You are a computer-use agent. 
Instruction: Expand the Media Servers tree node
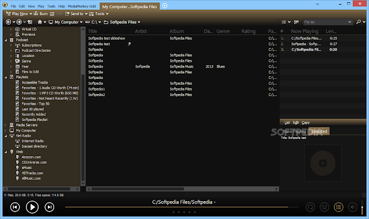(6, 125)
